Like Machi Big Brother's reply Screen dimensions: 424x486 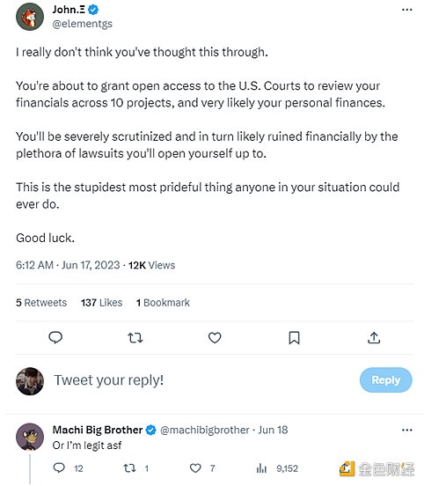195,468
